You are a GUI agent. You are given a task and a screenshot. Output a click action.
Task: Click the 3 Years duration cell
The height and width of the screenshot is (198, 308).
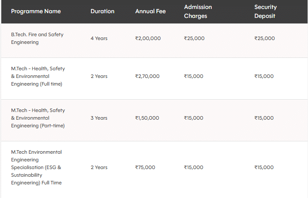click(x=99, y=118)
